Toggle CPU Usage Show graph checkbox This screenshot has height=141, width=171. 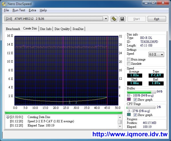click(x=135, y=115)
